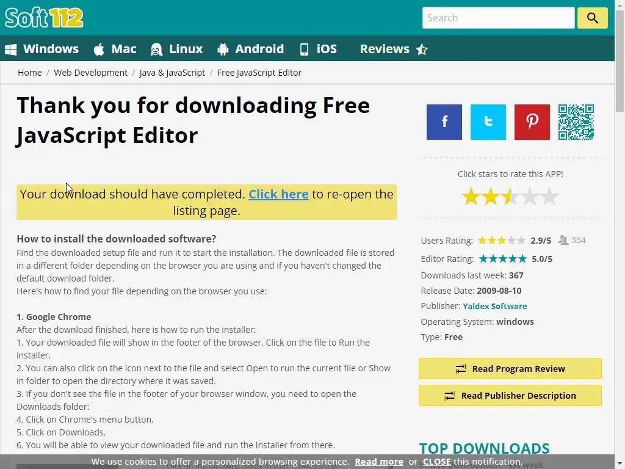Rate the app five stars
The image size is (625, 469).
[549, 196]
